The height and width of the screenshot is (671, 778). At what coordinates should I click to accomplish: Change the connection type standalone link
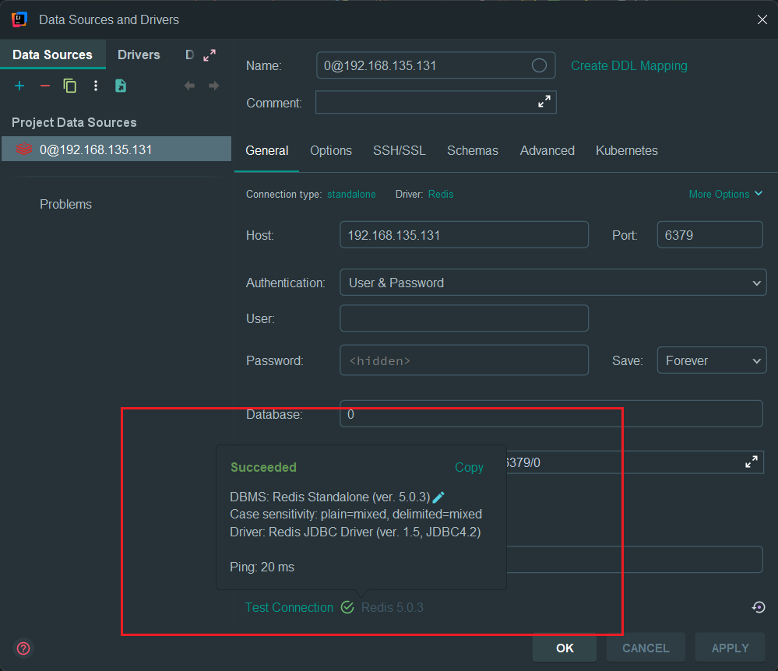coord(351,195)
